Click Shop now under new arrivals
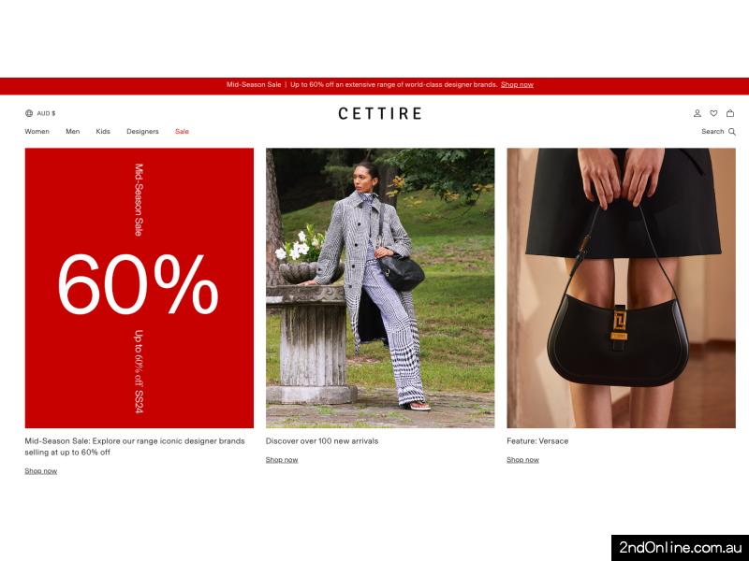Viewport: 749px width, 561px height. click(282, 460)
